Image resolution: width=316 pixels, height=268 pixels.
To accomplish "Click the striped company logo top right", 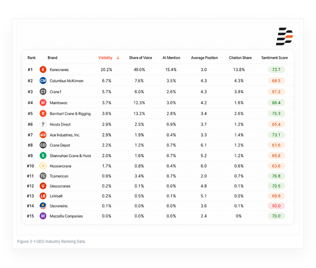I will 284,37.
